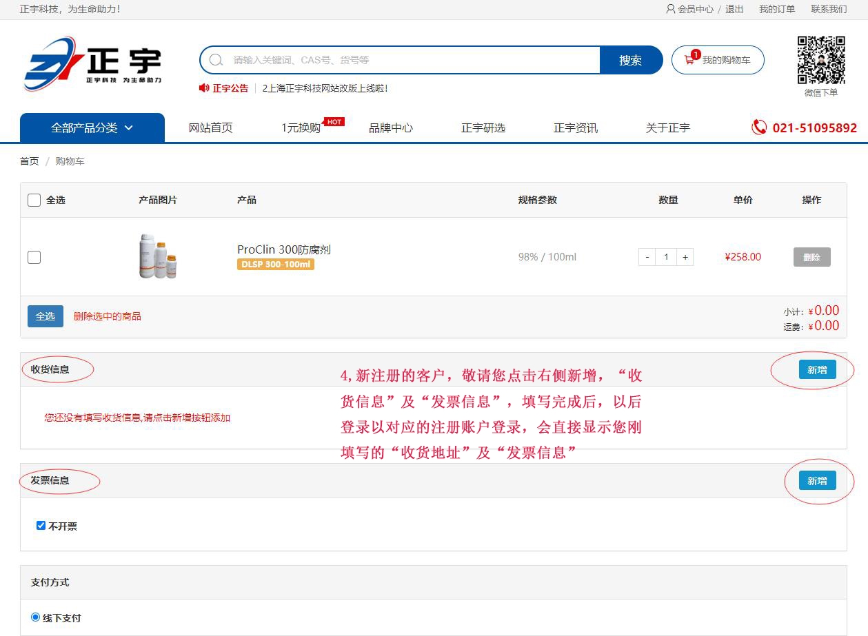
Task: Add shipping info with 收货信息 新增 button
Action: click(x=818, y=370)
